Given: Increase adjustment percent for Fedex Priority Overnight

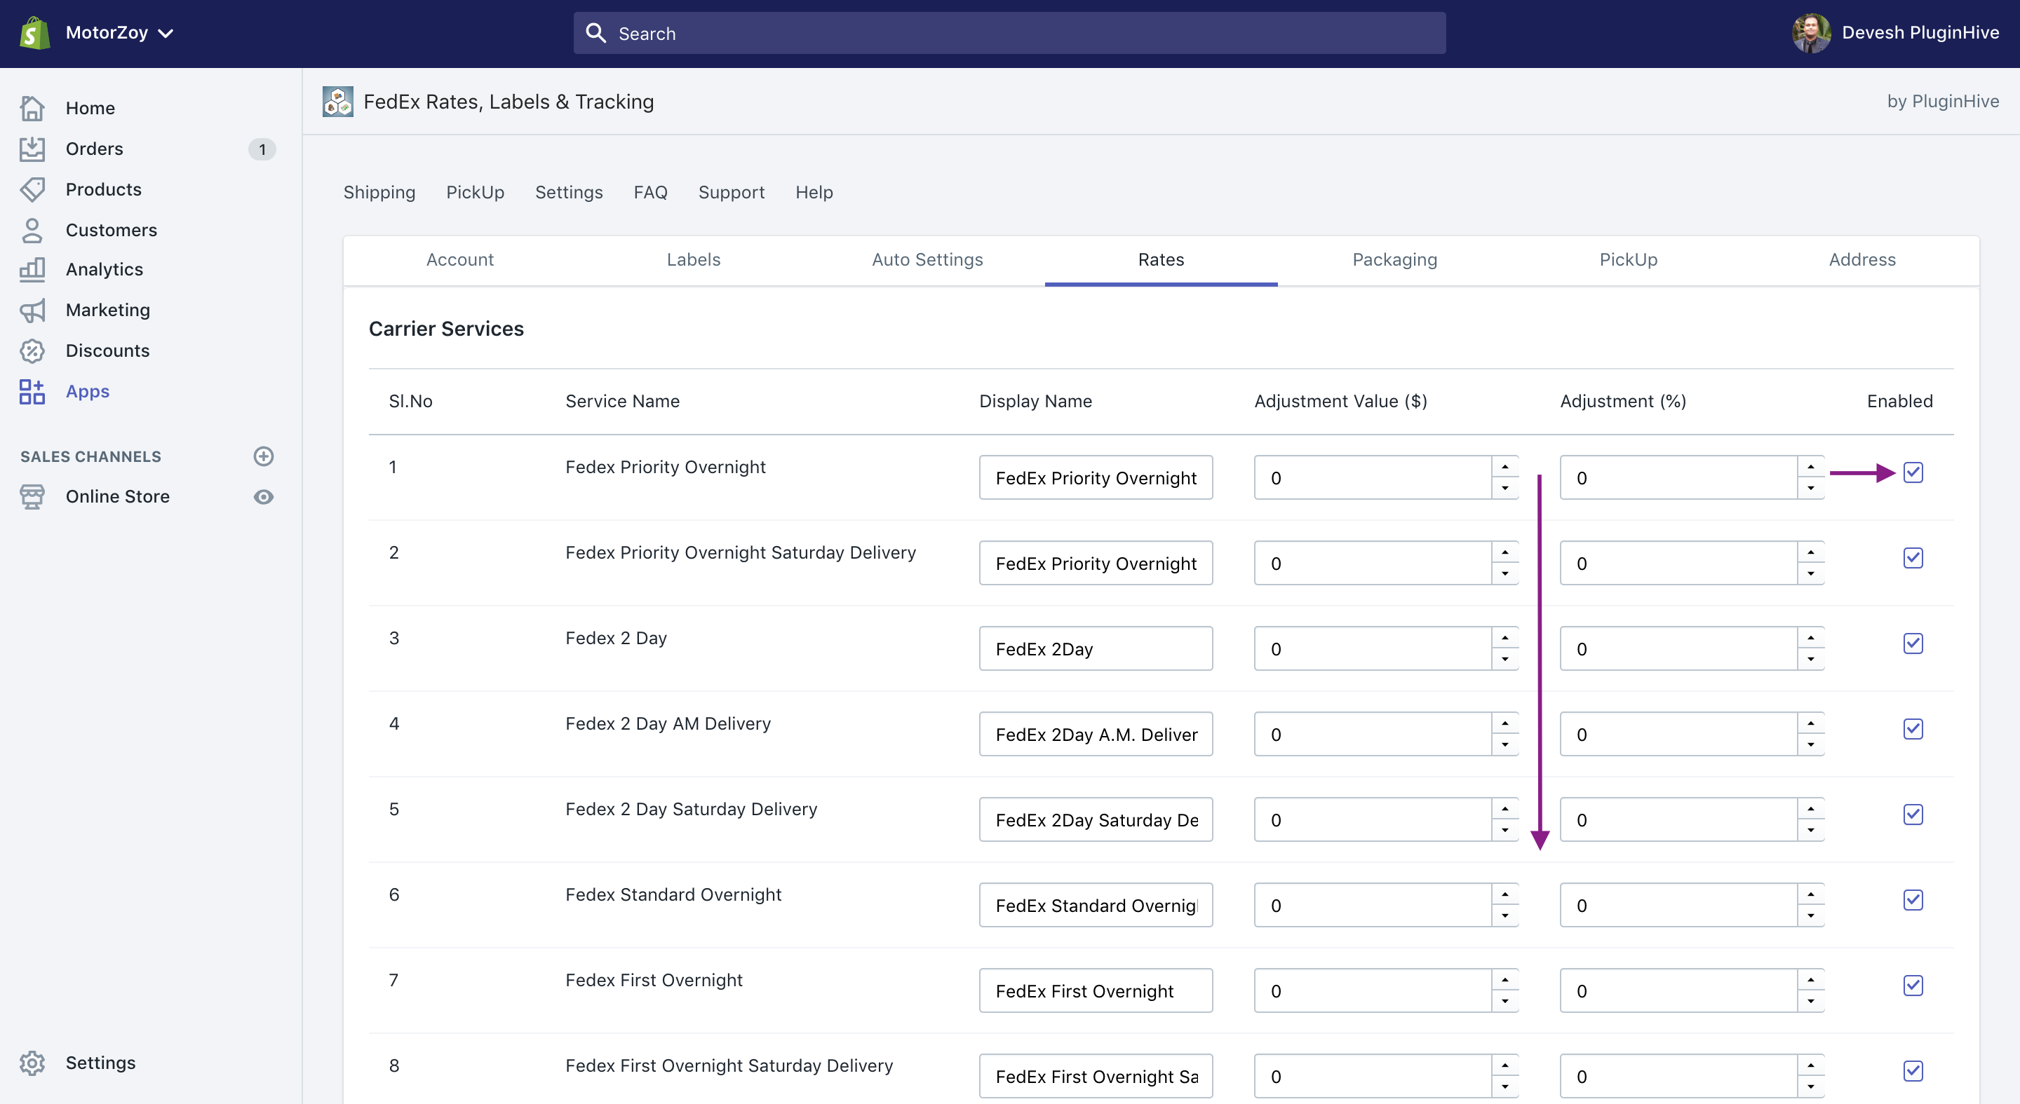Looking at the screenshot, I should pos(1810,467).
